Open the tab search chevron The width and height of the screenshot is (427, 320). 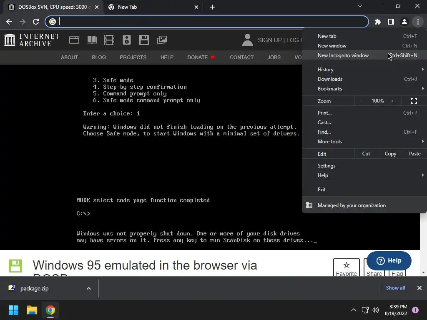pos(360,6)
